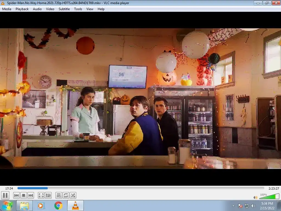This screenshot has height=211, width=281.
Task: Seek along the playback progress bar
Action: click(141, 188)
